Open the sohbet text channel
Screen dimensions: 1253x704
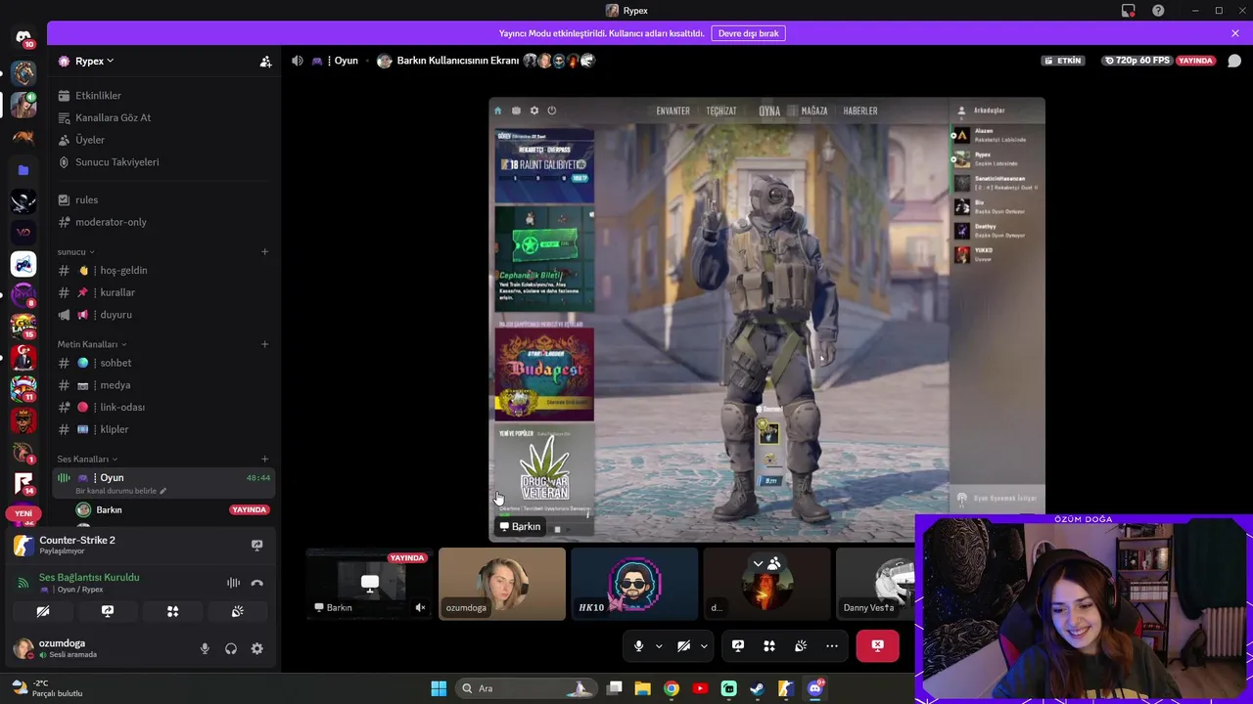116,363
